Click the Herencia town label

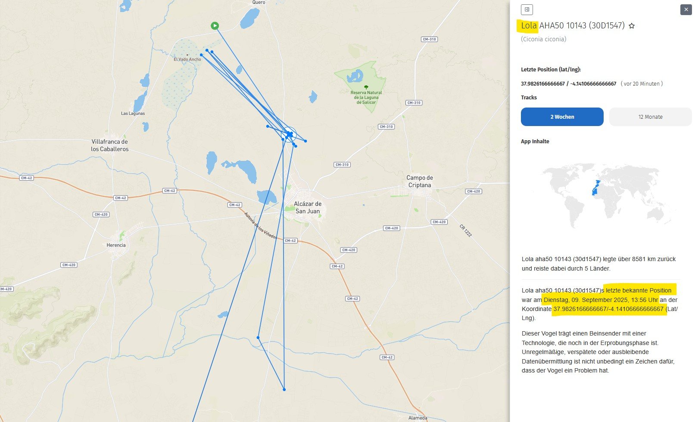116,245
